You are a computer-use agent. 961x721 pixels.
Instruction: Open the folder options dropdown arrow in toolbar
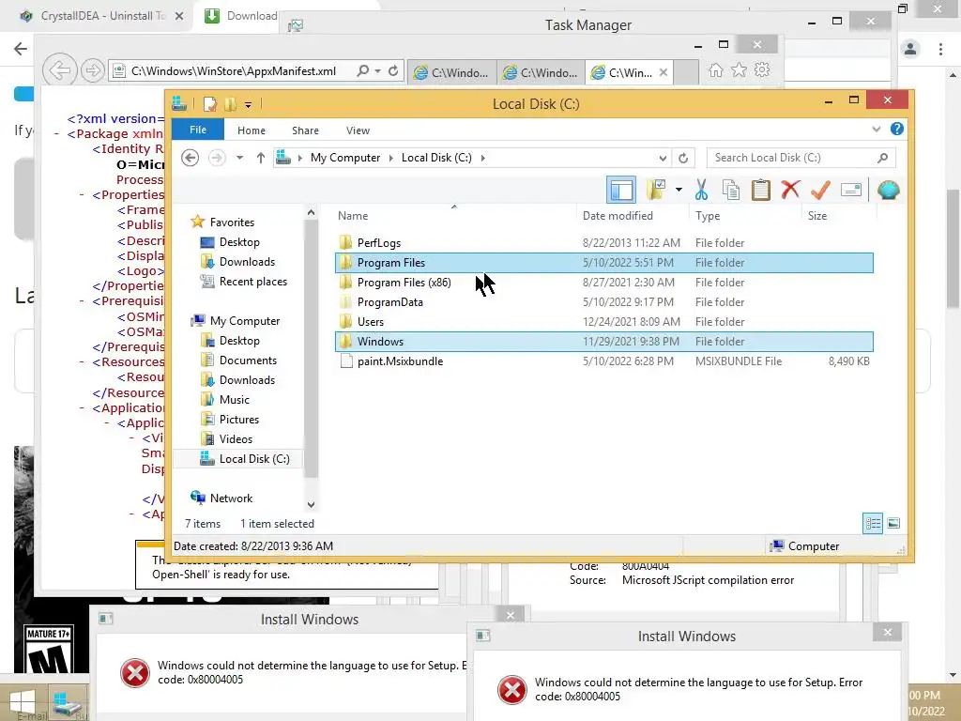point(679,190)
